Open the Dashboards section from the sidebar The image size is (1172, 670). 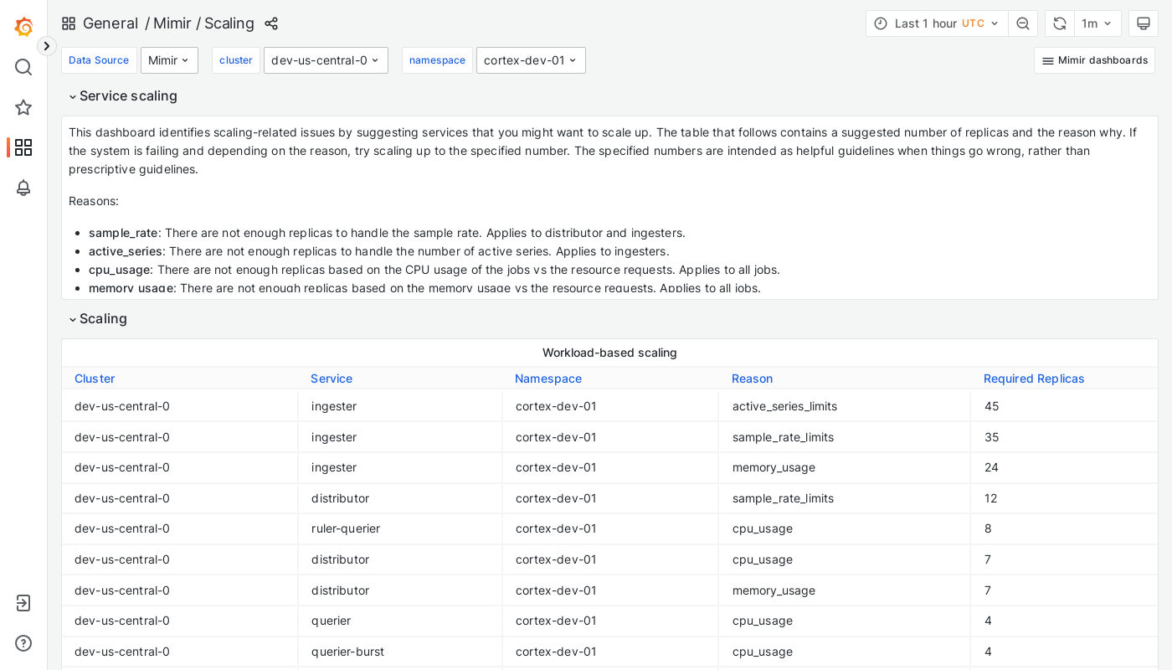23,147
